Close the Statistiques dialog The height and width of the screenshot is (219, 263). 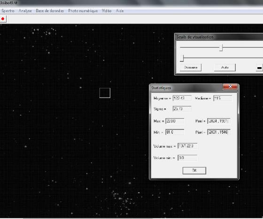(230, 87)
